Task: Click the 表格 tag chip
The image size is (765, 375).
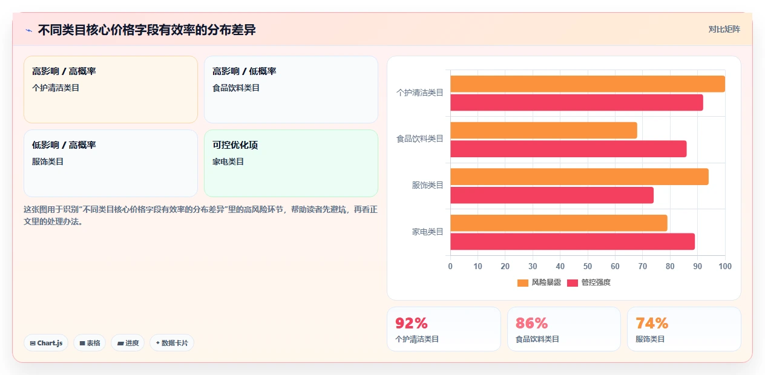Action: tap(90, 343)
